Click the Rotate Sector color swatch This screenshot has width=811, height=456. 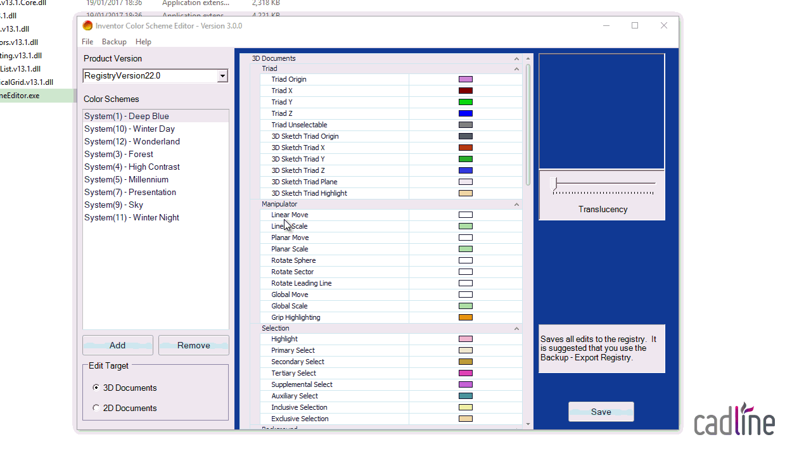click(466, 272)
